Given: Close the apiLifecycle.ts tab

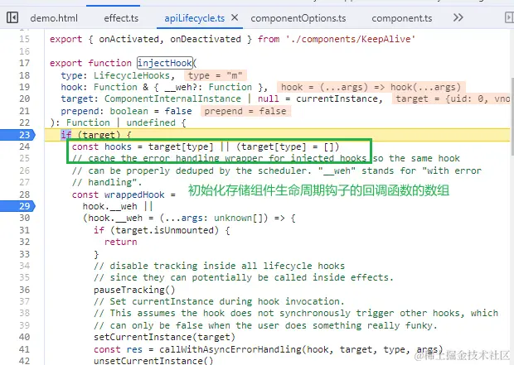Looking at the screenshot, I should click(x=235, y=17).
